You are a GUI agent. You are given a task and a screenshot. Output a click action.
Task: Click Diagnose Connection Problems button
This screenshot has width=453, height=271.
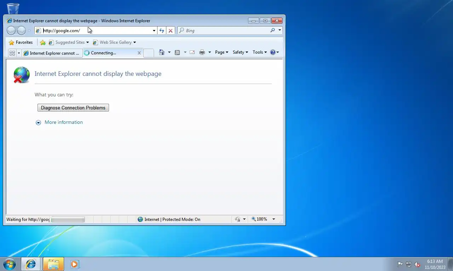tap(73, 108)
